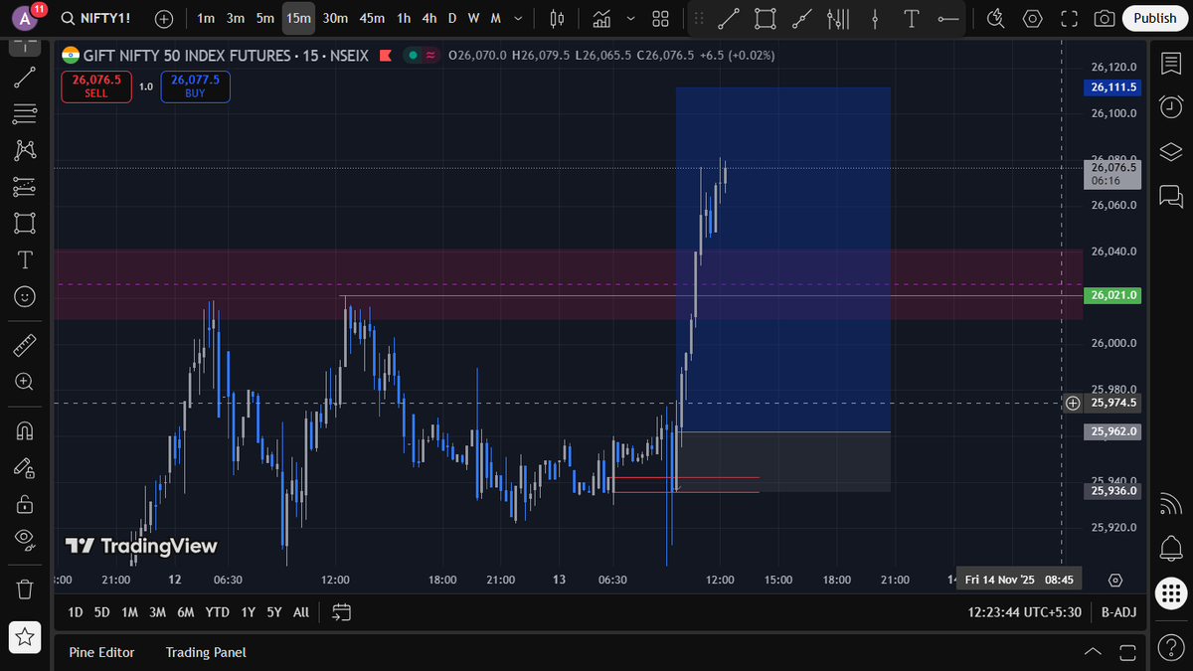
Task: Select the ruler Measure tool
Action: [x=25, y=345]
